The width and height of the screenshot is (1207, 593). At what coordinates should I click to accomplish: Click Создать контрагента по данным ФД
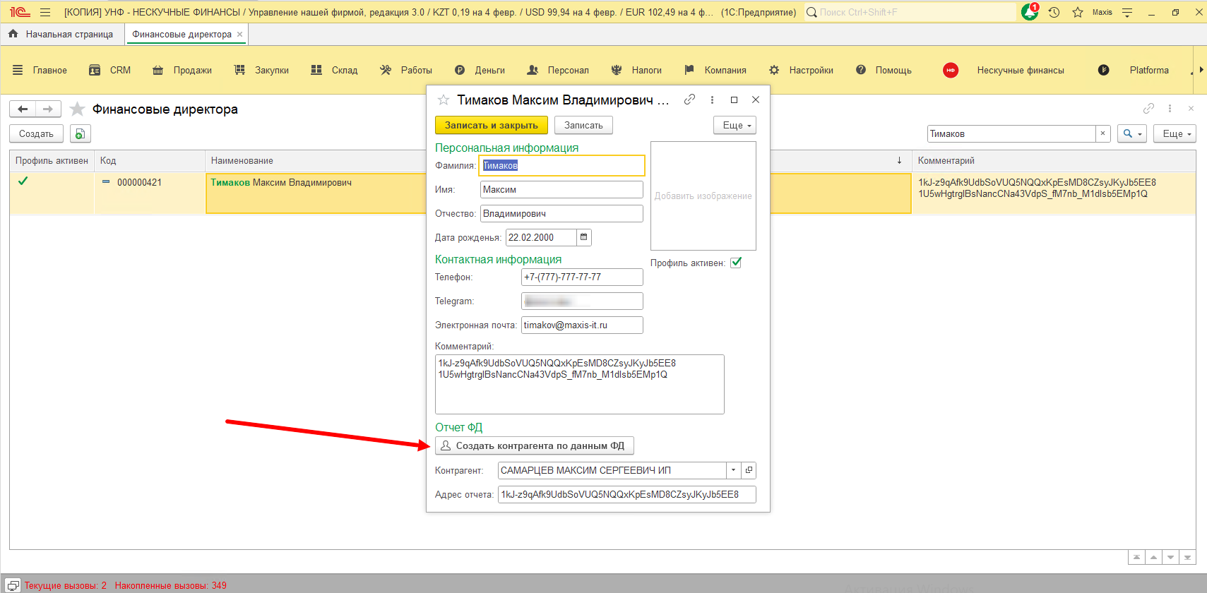coord(534,445)
